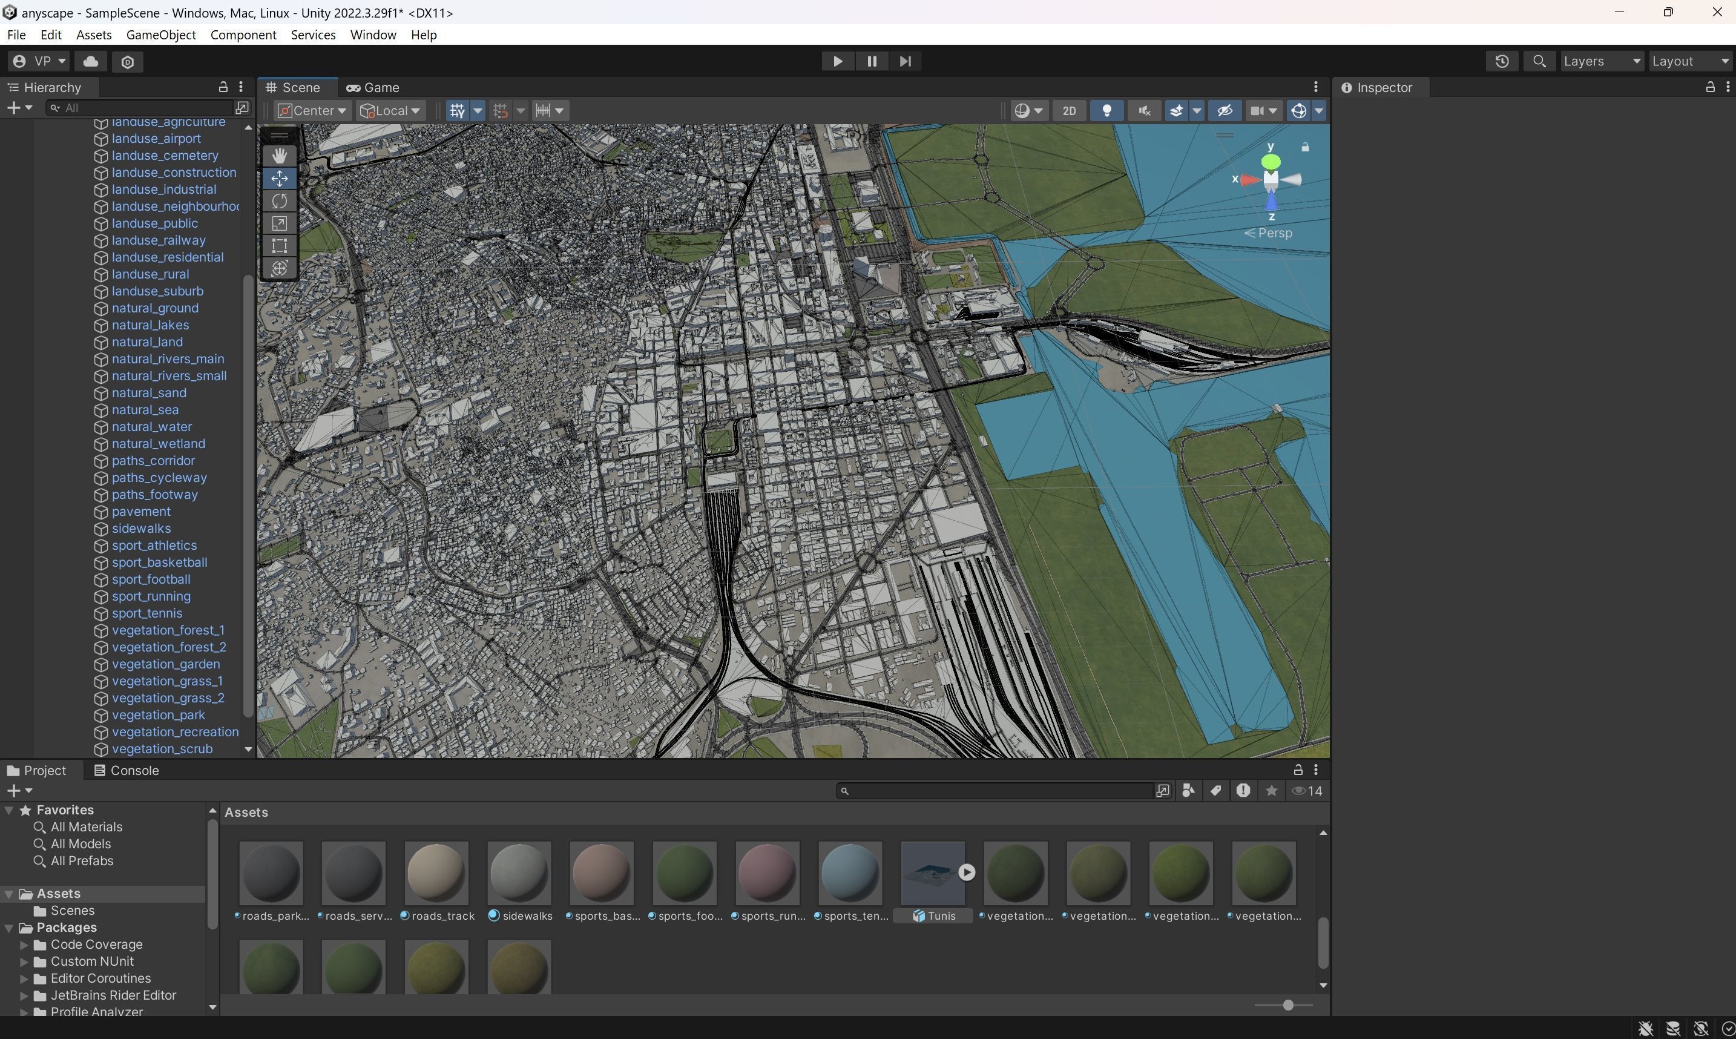Collapse the Packages folder tree
This screenshot has height=1039, width=1736.
click(x=9, y=928)
